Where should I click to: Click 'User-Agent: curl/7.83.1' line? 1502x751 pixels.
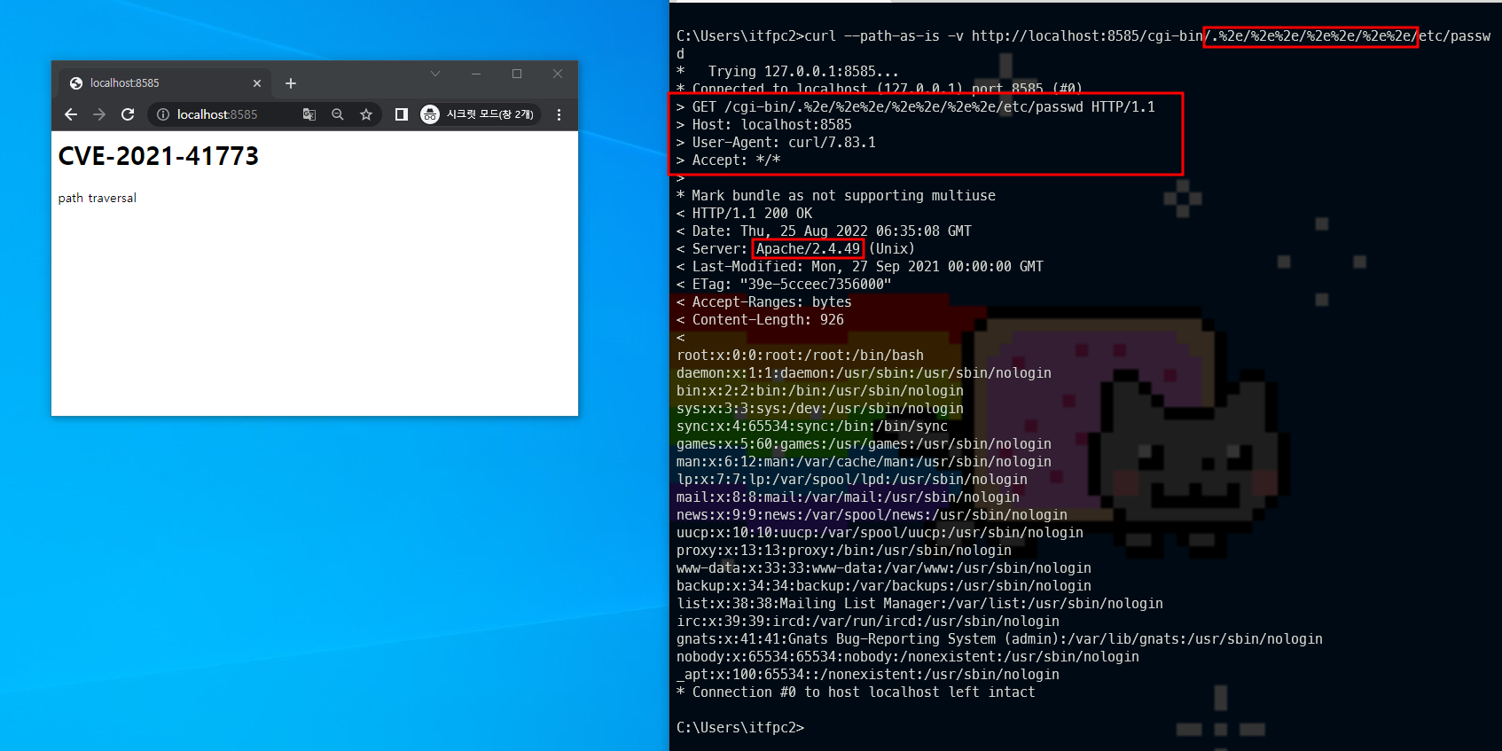pyautogui.click(x=776, y=142)
